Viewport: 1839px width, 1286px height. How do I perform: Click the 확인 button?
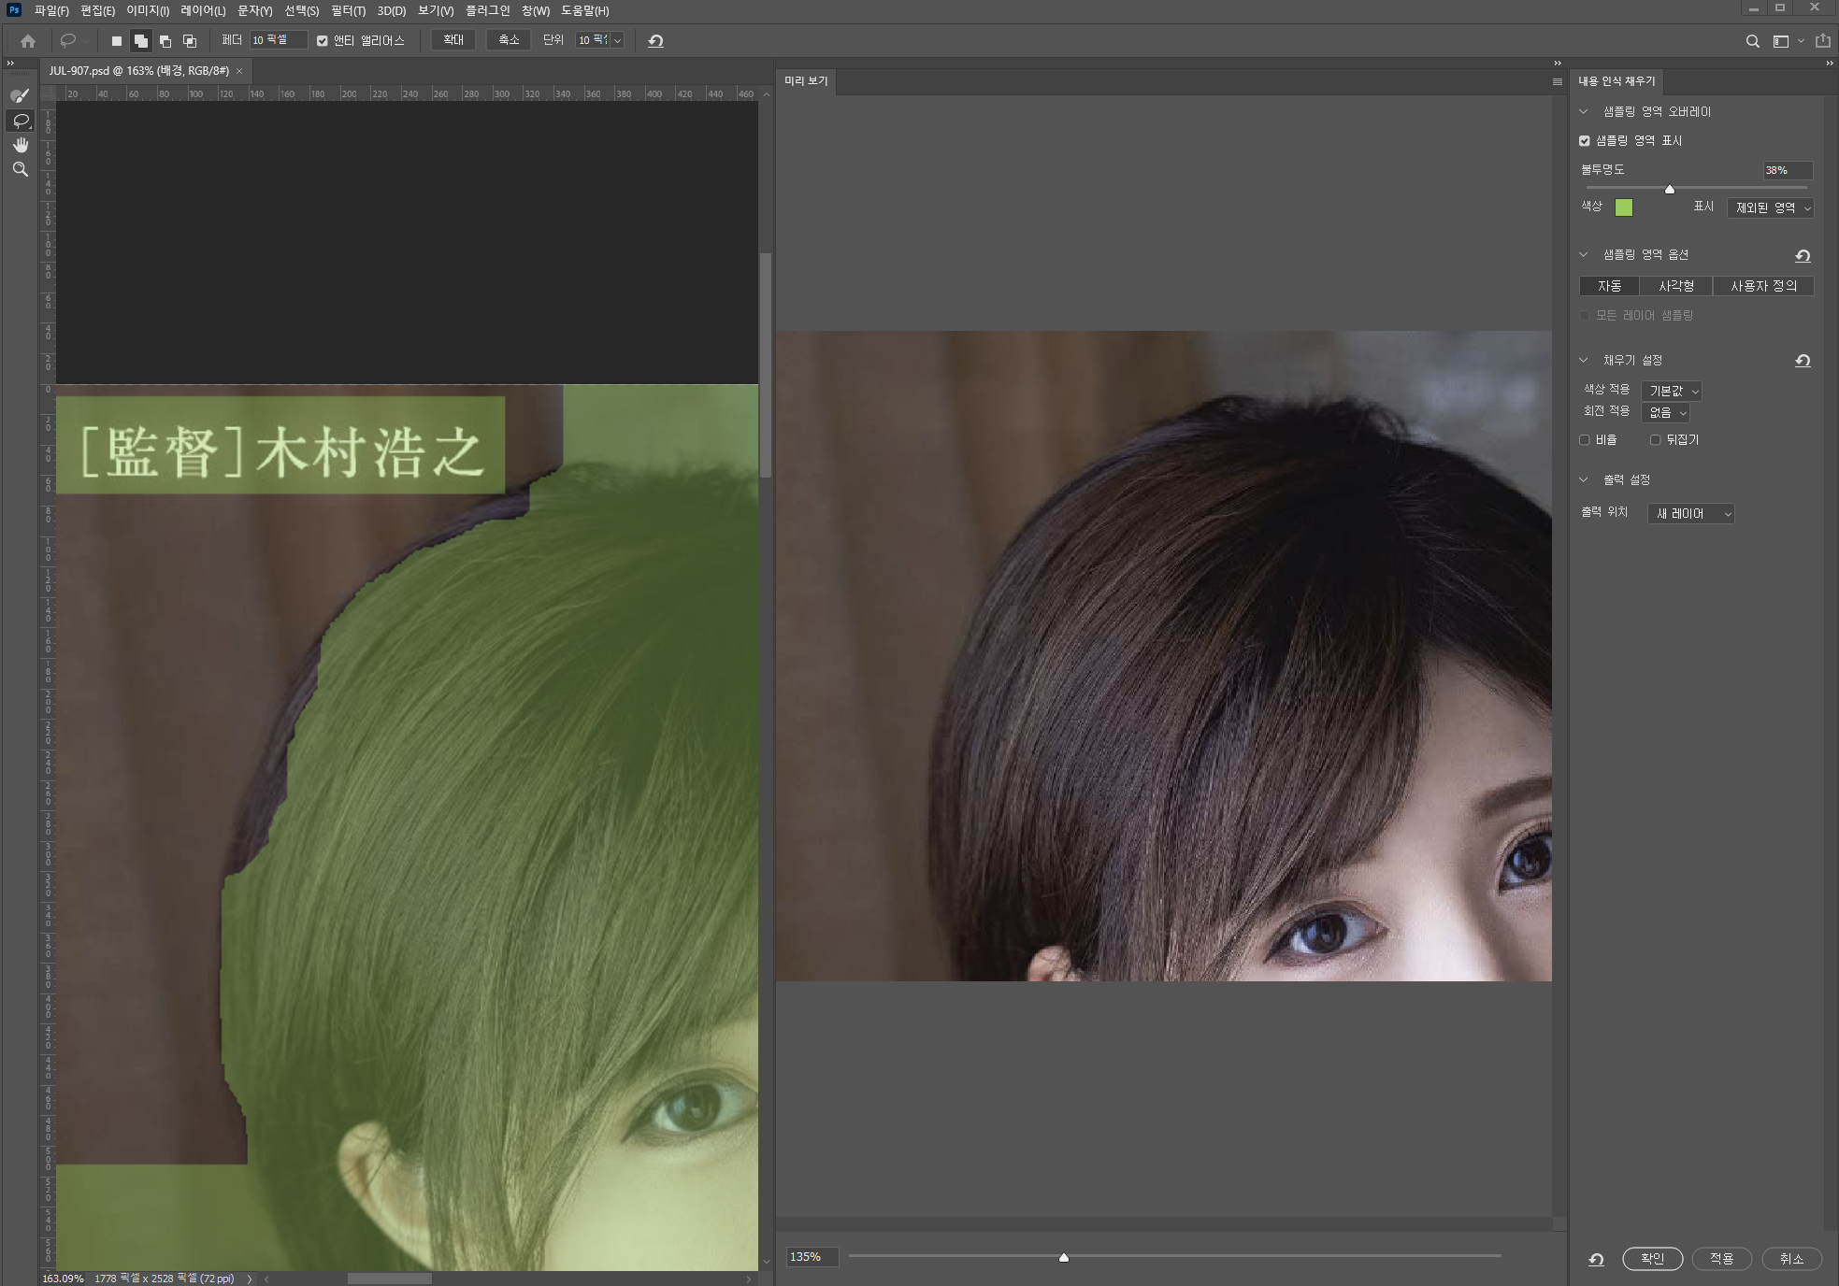tap(1652, 1259)
